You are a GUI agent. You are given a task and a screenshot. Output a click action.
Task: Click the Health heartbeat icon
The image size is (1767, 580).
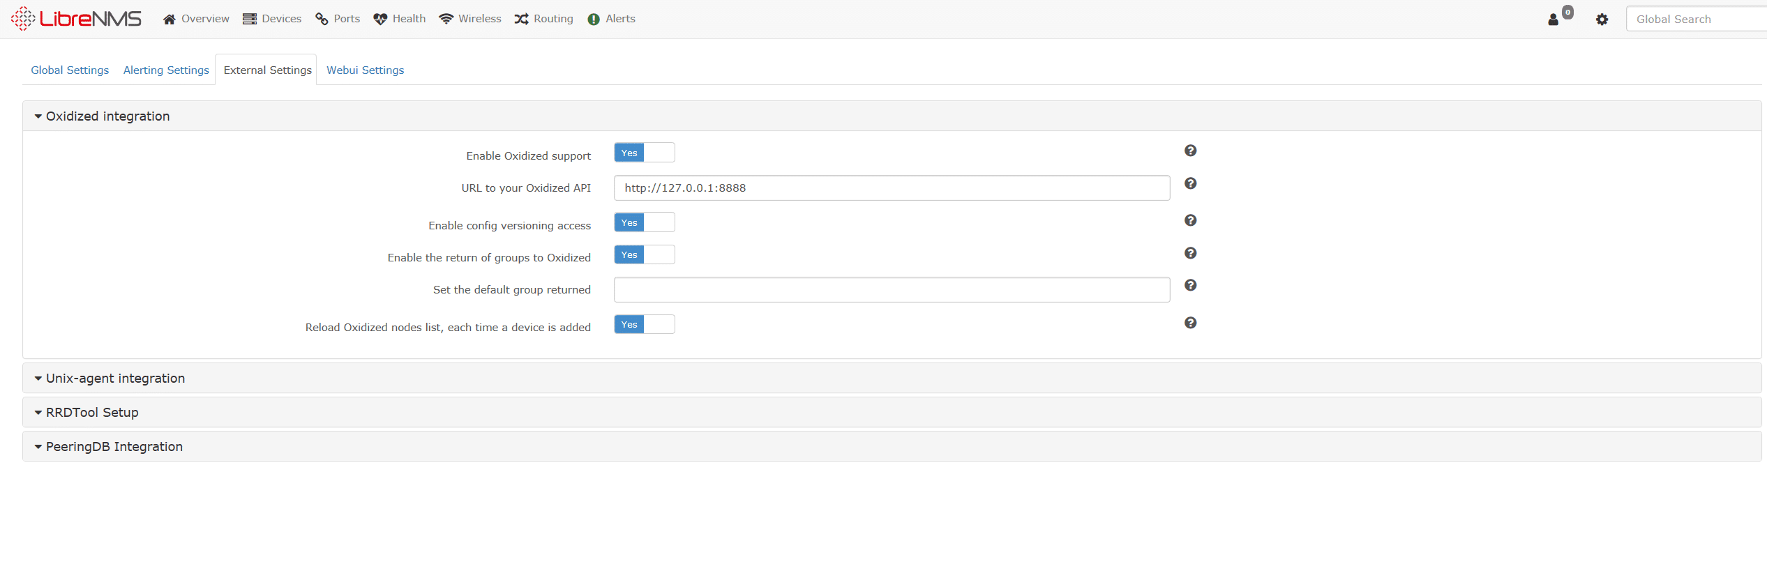(x=380, y=20)
